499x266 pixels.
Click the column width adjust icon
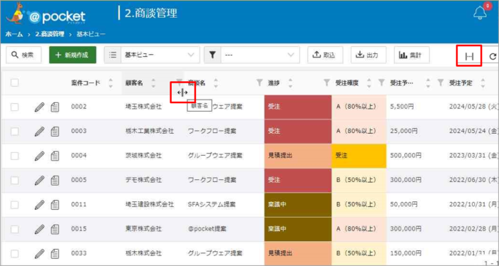coord(469,56)
